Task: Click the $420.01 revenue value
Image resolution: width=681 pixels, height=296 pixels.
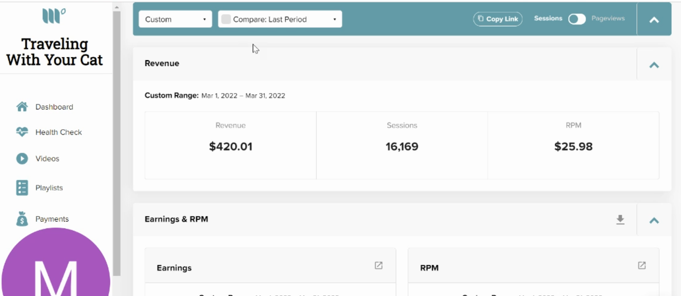Action: pyautogui.click(x=231, y=147)
